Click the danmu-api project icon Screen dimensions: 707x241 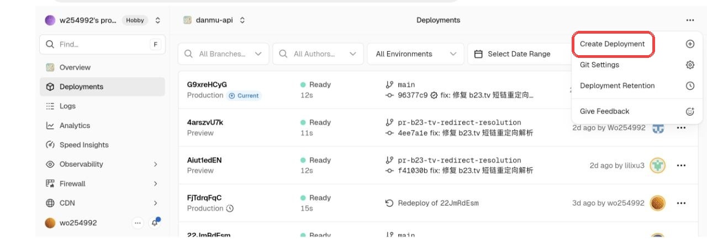tap(187, 20)
